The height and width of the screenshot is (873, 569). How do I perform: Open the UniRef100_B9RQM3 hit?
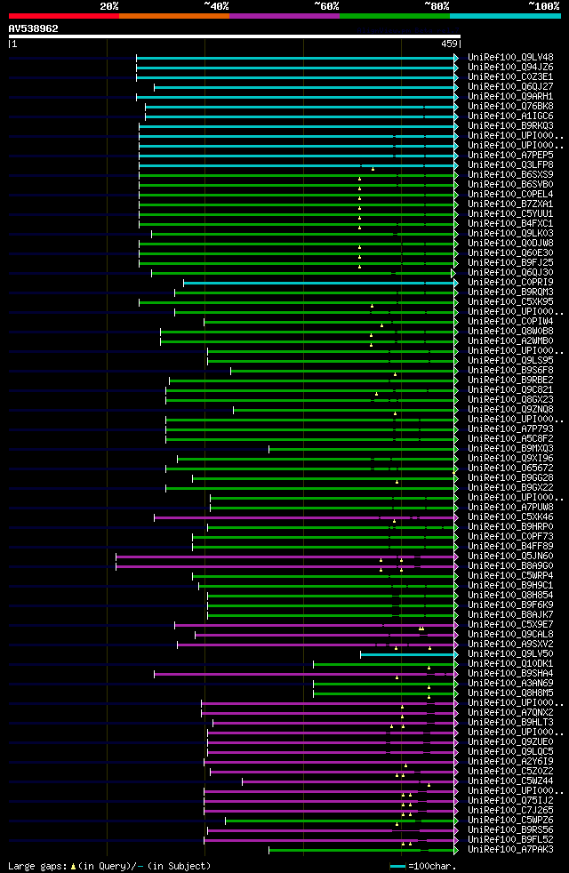click(x=510, y=292)
